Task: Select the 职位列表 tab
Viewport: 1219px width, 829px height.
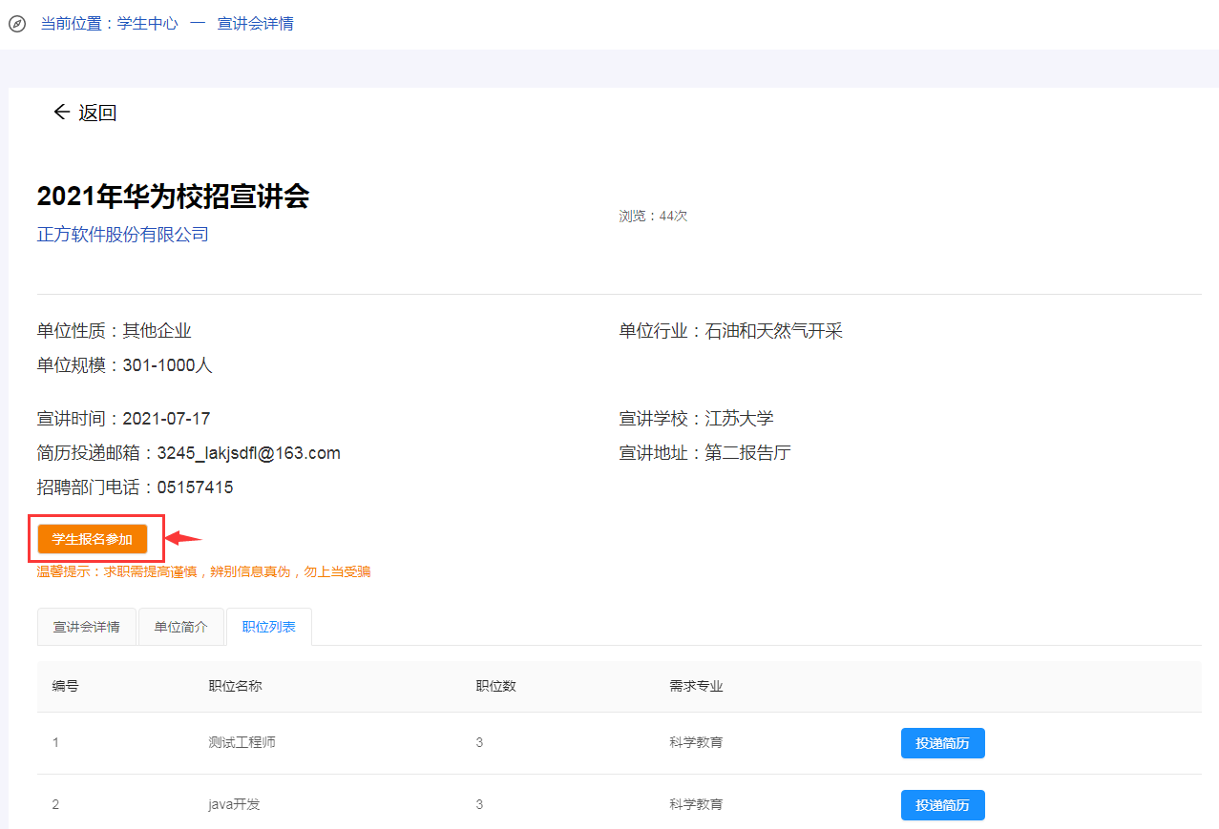Action: [269, 627]
